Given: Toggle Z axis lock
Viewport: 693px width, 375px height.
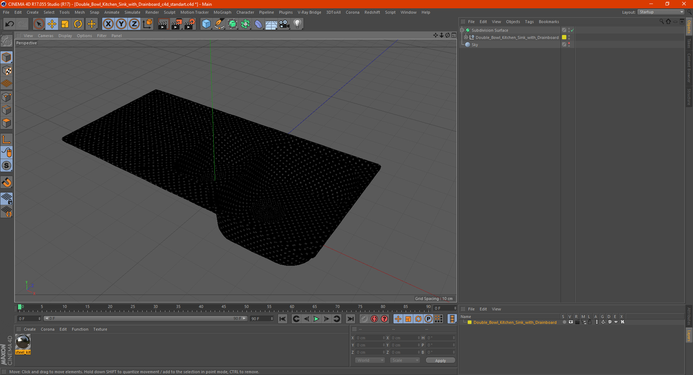Looking at the screenshot, I should pos(134,24).
